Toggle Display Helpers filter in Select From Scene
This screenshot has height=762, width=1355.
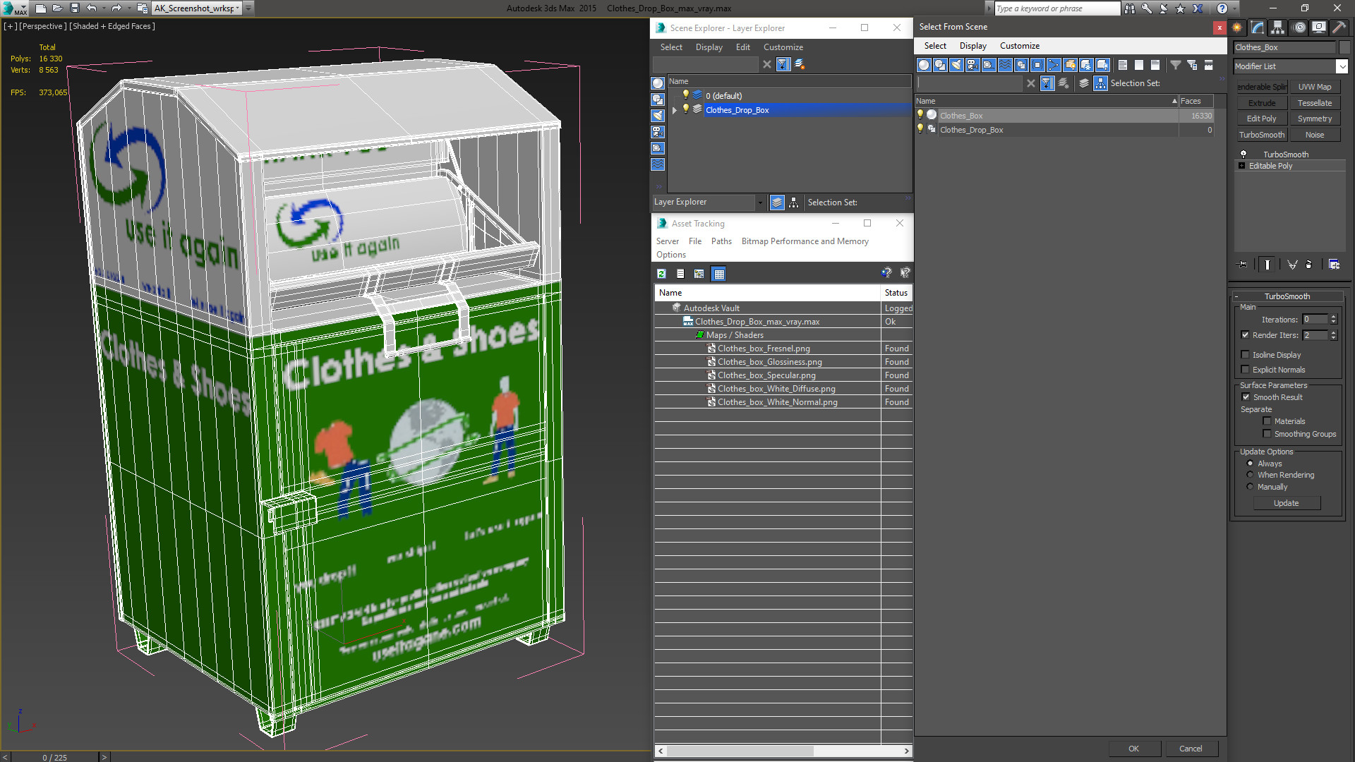coord(989,65)
